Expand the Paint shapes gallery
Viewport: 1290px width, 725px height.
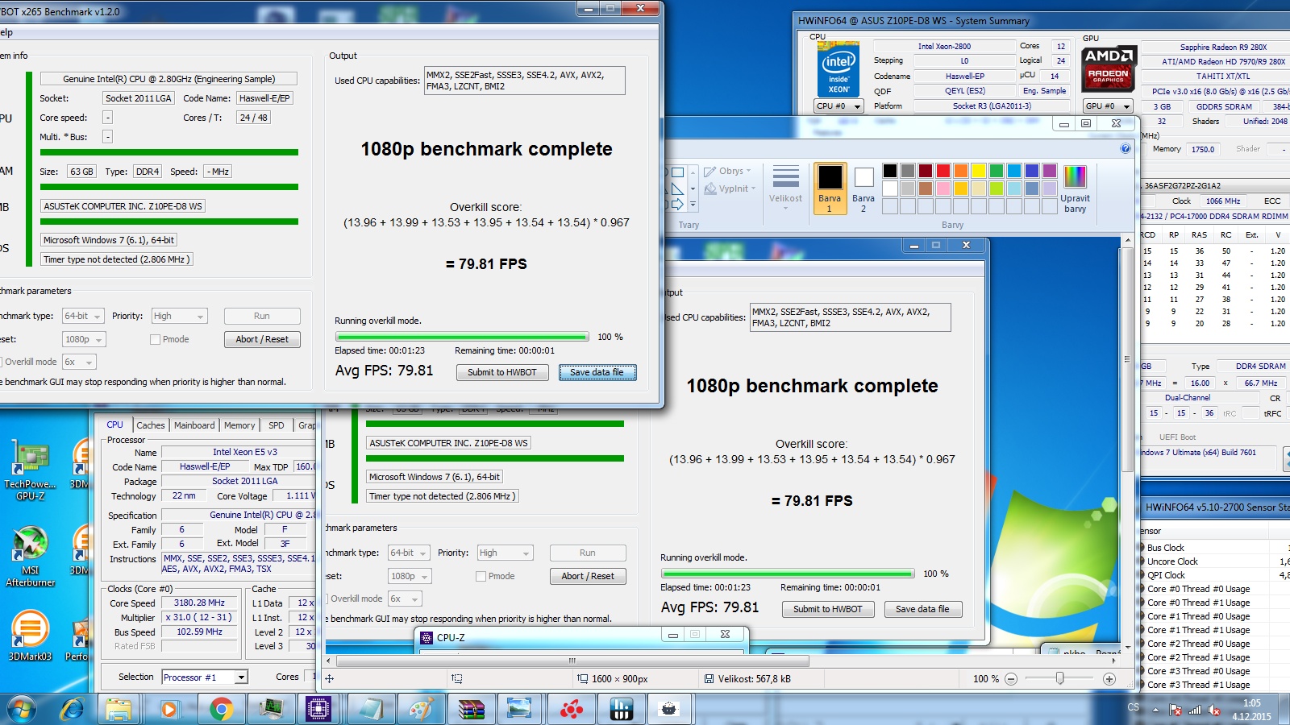pyautogui.click(x=693, y=205)
